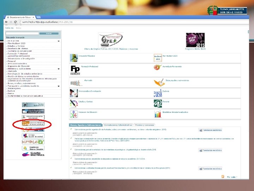The width and height of the screenshot is (254, 191).
Task: Open the Acceso Aplicaciones banner
Action: (x=33, y=105)
